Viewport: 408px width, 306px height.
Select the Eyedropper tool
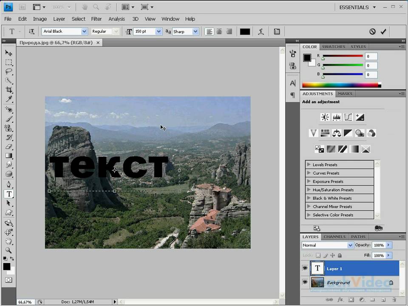click(8, 99)
